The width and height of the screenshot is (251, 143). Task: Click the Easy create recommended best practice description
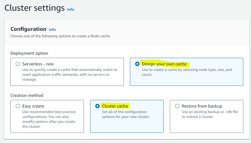click(x=49, y=119)
